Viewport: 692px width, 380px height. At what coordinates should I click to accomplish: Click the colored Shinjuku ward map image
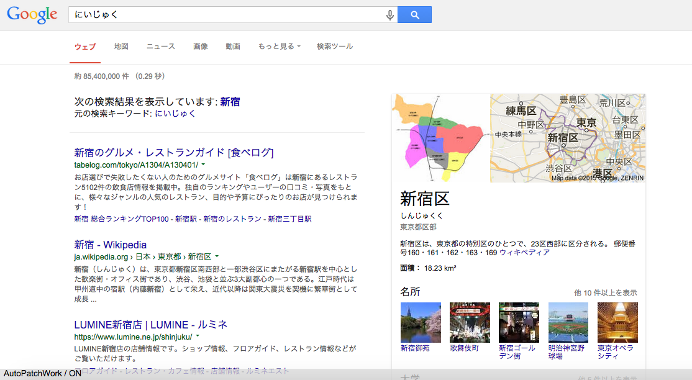click(440, 138)
